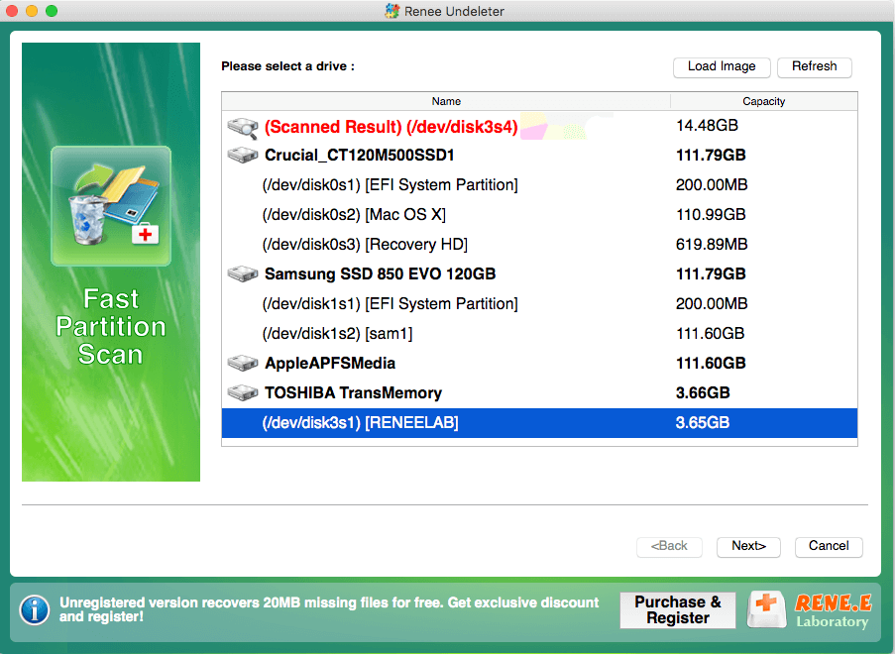Click the Back button
Viewport: 895px width, 654px height.
point(669,546)
